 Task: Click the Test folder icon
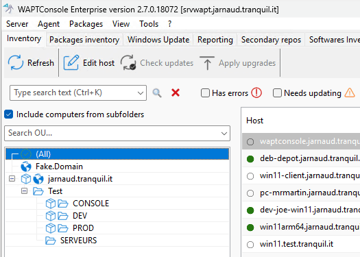point(38,191)
